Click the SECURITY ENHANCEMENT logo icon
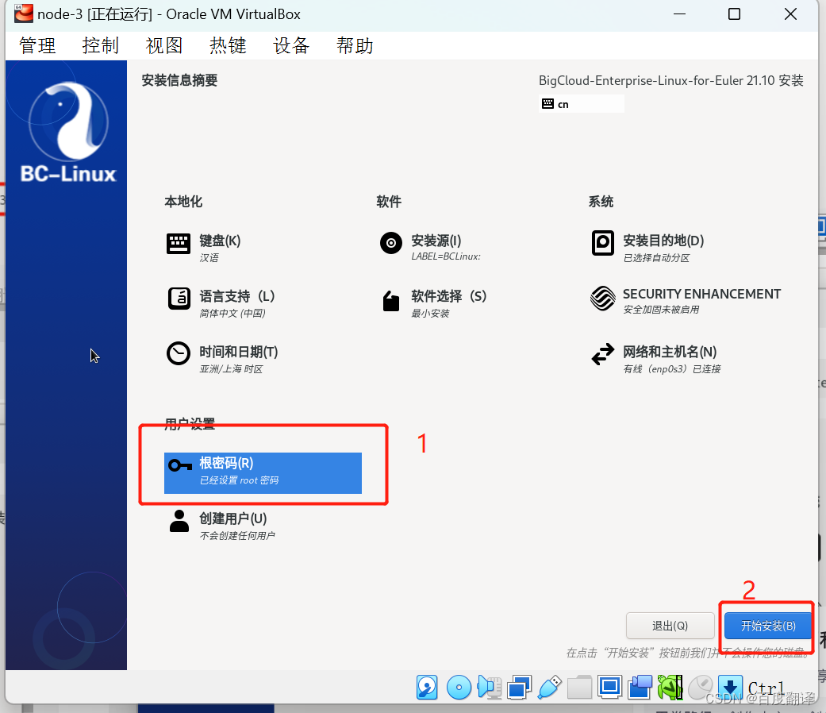Image resolution: width=826 pixels, height=713 pixels. pos(603,299)
